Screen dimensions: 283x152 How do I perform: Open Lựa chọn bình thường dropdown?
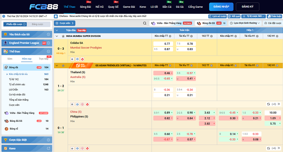point(245,23)
